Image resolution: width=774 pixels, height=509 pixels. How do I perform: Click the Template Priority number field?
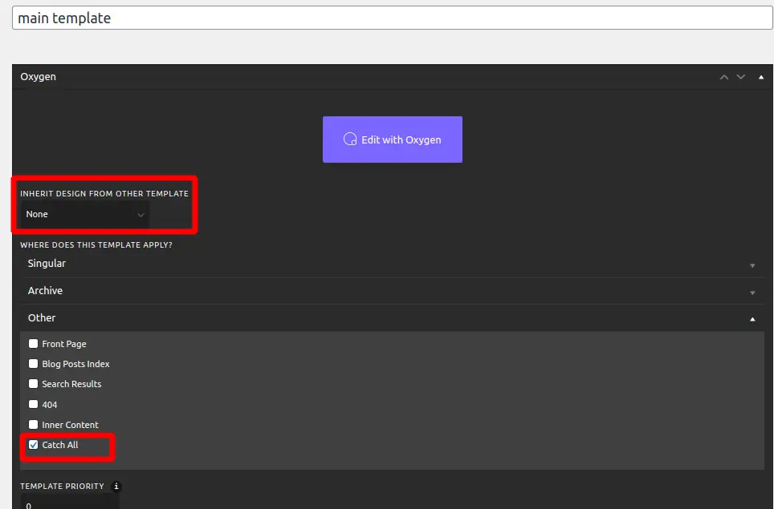(69, 503)
